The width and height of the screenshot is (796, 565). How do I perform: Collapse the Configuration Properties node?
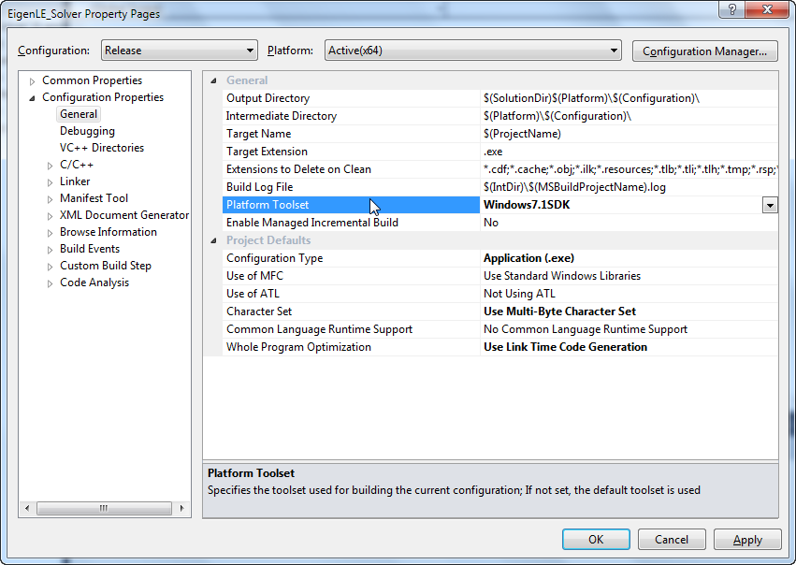(33, 98)
